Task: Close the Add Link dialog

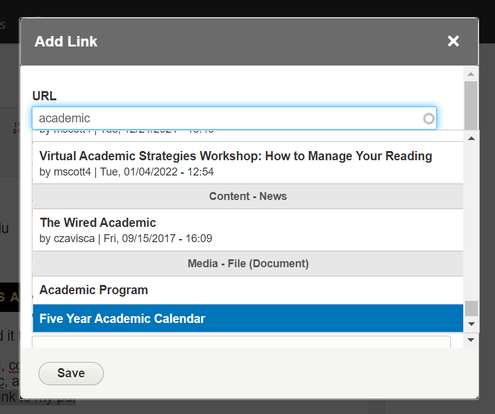Action: [x=453, y=41]
